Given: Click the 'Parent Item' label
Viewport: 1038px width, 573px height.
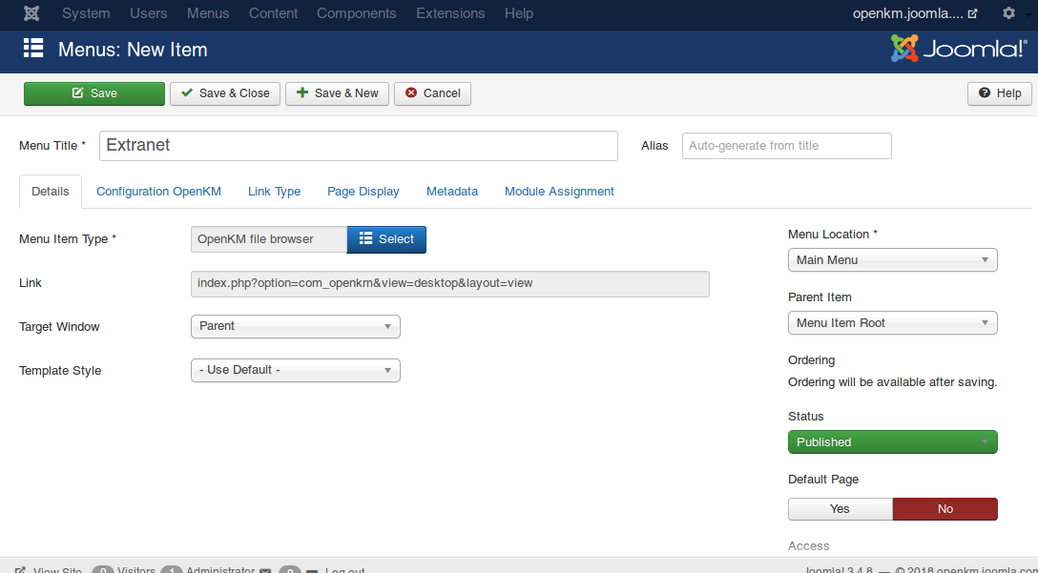Looking at the screenshot, I should (x=820, y=297).
